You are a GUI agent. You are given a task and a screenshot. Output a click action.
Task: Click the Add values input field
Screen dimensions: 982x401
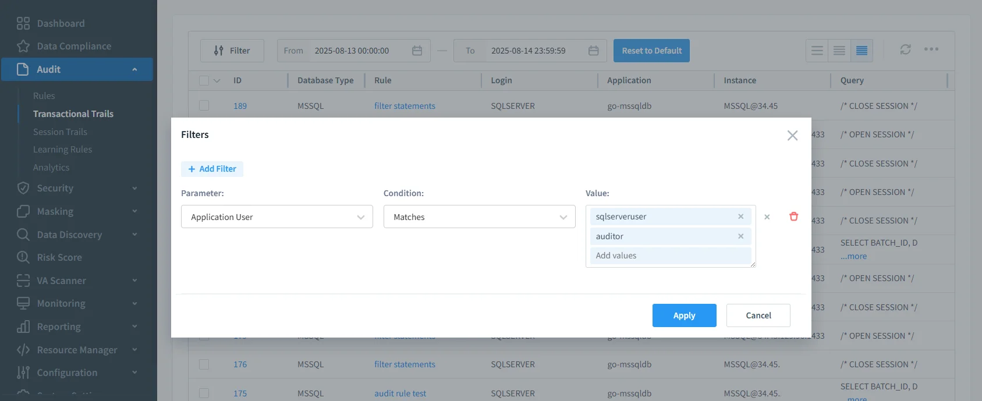pyautogui.click(x=671, y=255)
